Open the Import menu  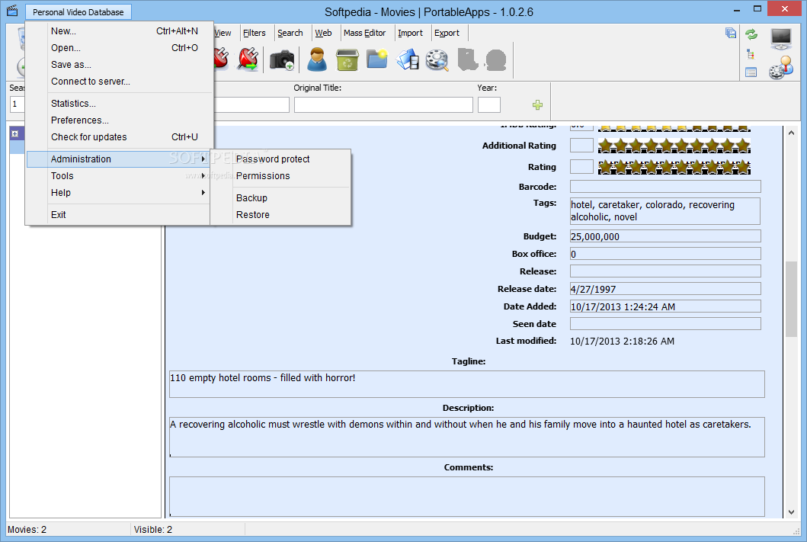pyautogui.click(x=410, y=33)
